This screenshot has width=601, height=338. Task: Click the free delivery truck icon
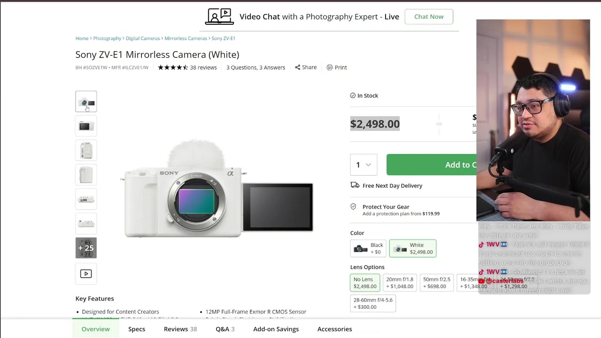[x=355, y=185]
